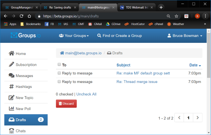Open Find or Create a Group

point(119,36)
